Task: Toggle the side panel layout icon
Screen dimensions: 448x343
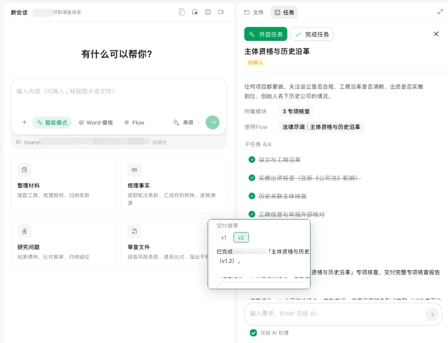Action: pyautogui.click(x=221, y=12)
